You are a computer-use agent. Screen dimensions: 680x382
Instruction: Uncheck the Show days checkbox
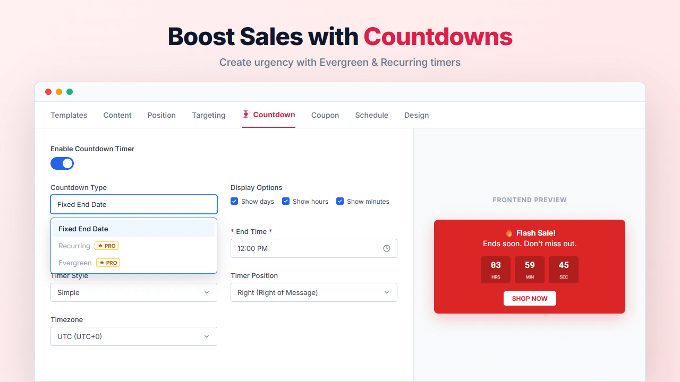point(234,201)
